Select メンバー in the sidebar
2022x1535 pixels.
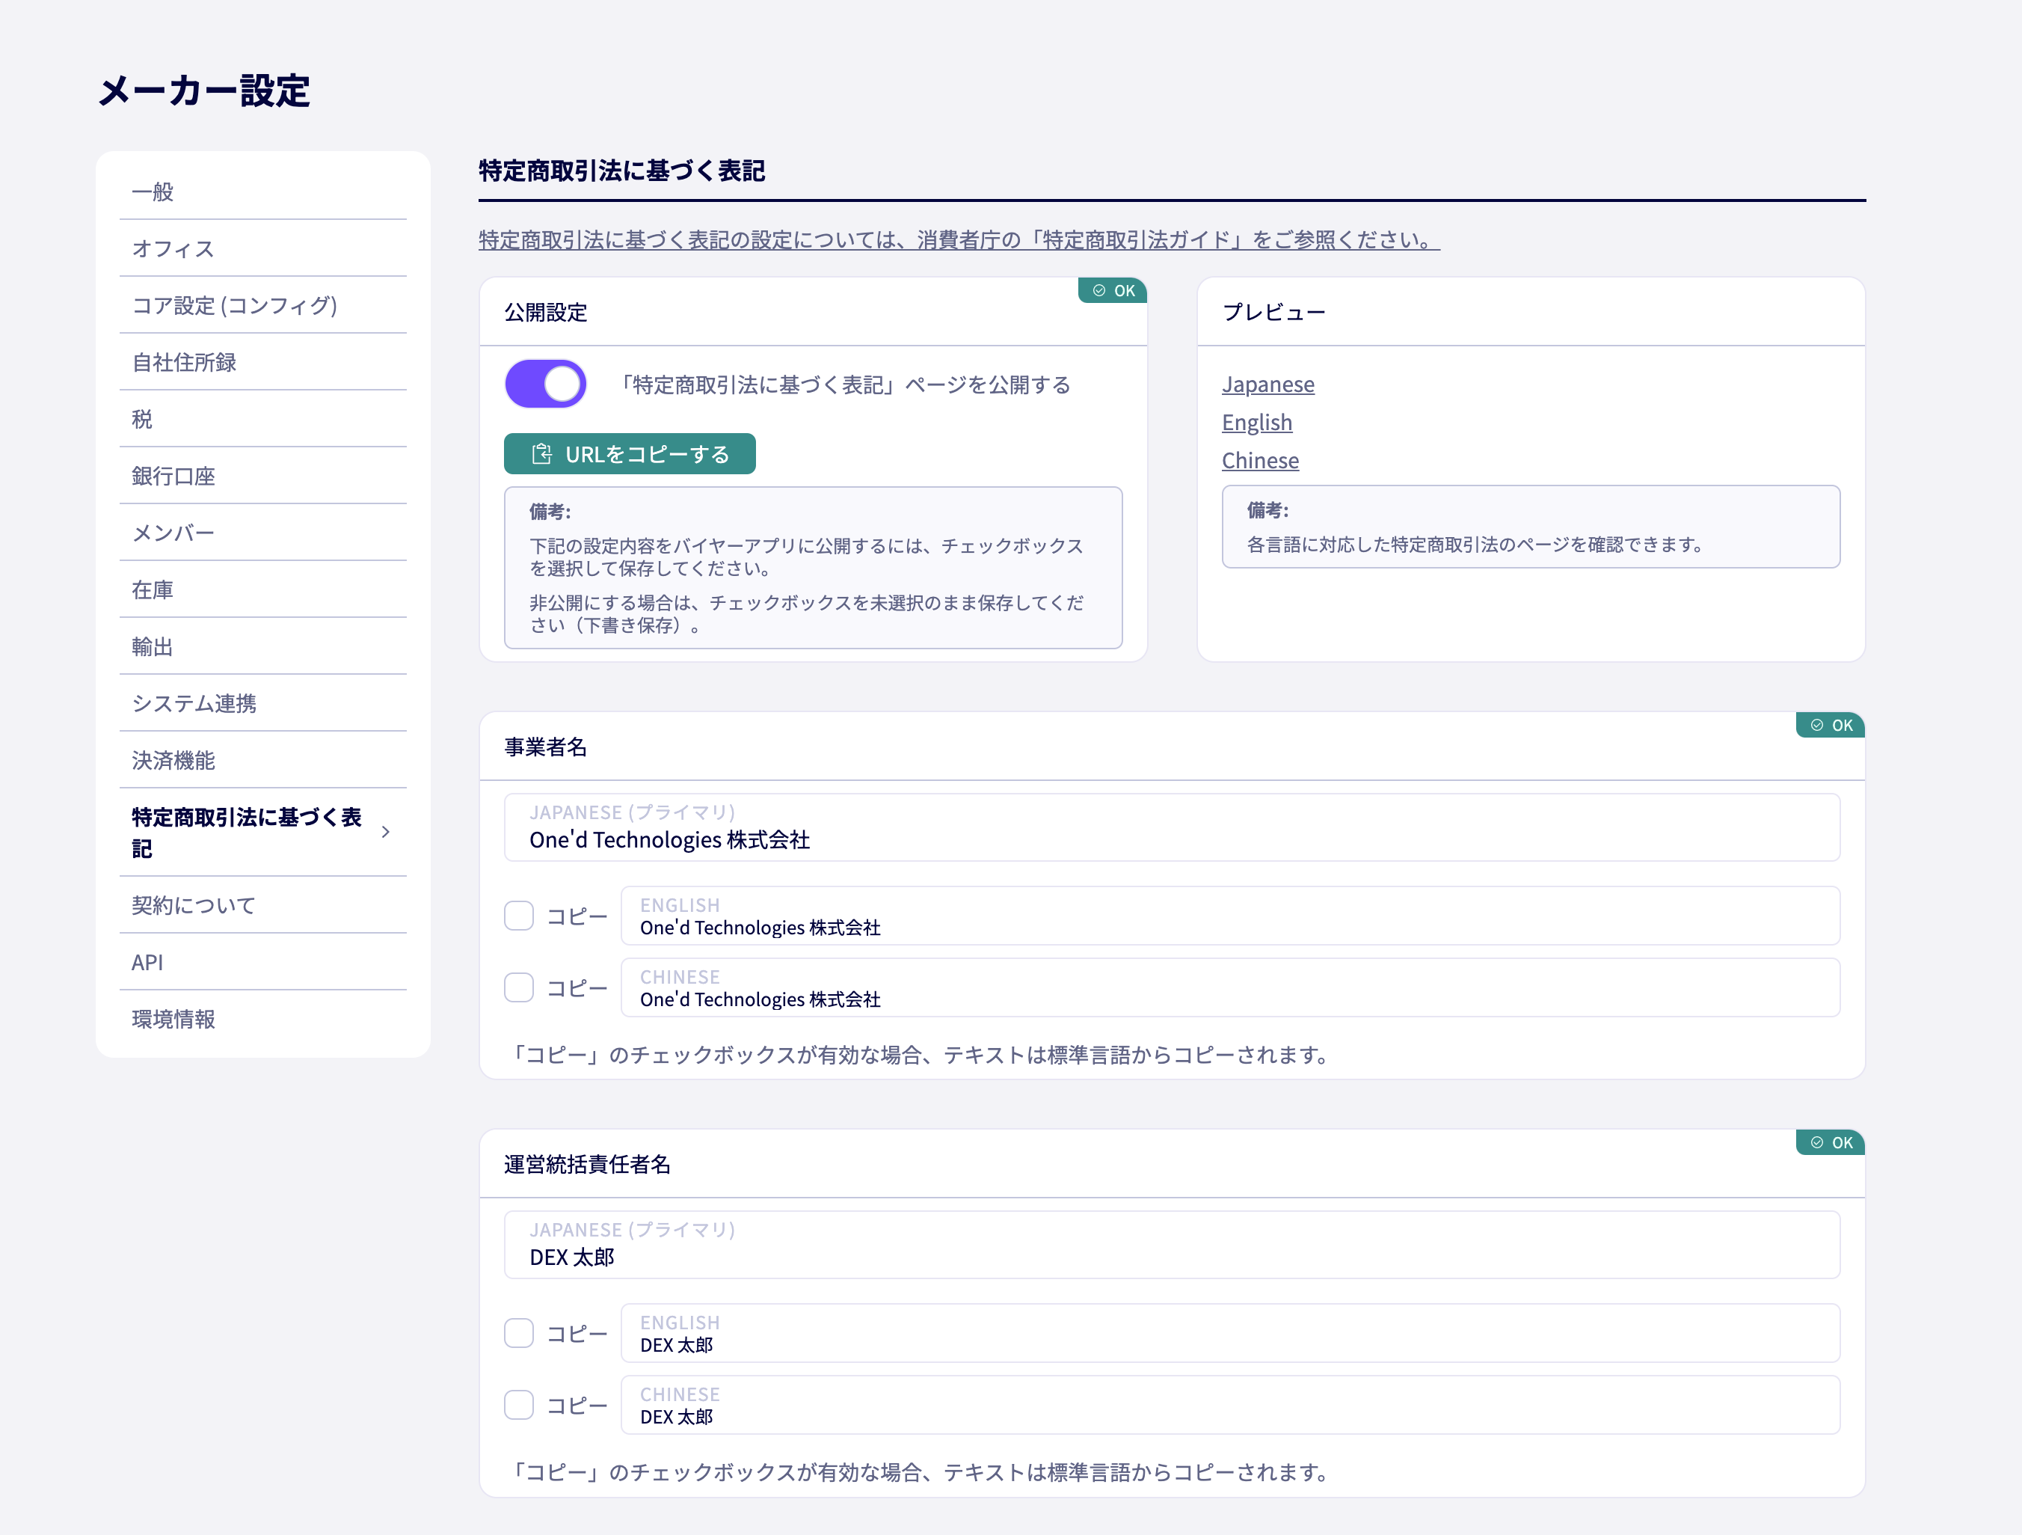click(x=263, y=533)
